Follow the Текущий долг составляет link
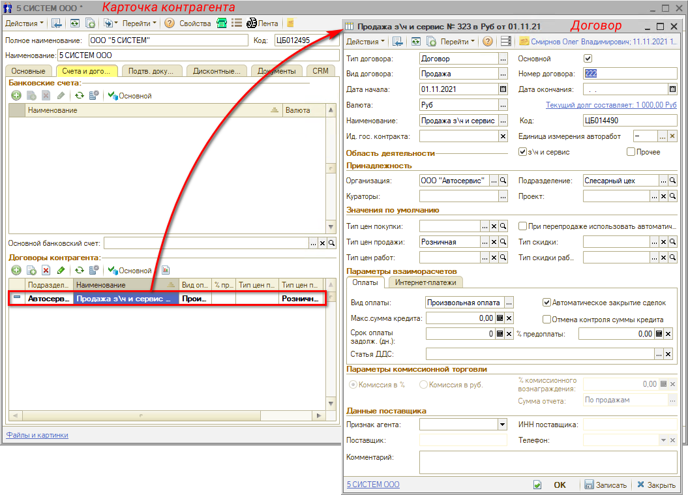Image resolution: width=688 pixels, height=495 pixels. pos(611,105)
